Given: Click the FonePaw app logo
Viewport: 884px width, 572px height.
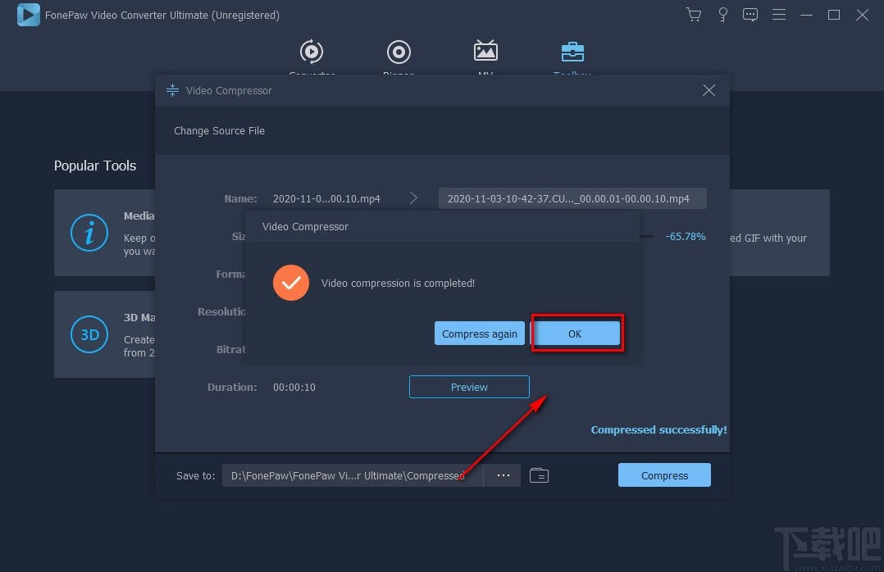Looking at the screenshot, I should point(28,15).
